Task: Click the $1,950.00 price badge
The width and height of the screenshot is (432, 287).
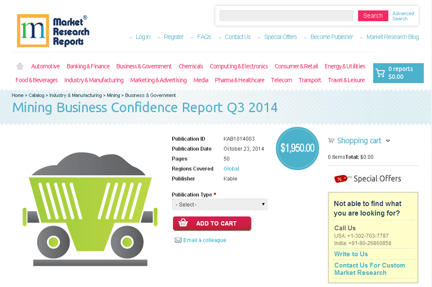Action: [297, 148]
